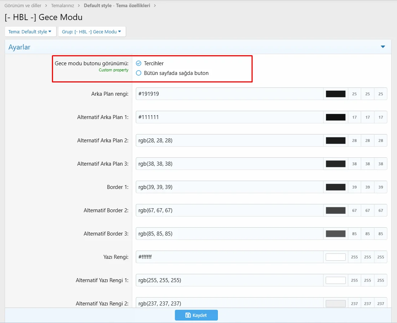397x323 pixels.
Task: Pick color from Alternatif Border 2 swatch
Action: [335, 210]
